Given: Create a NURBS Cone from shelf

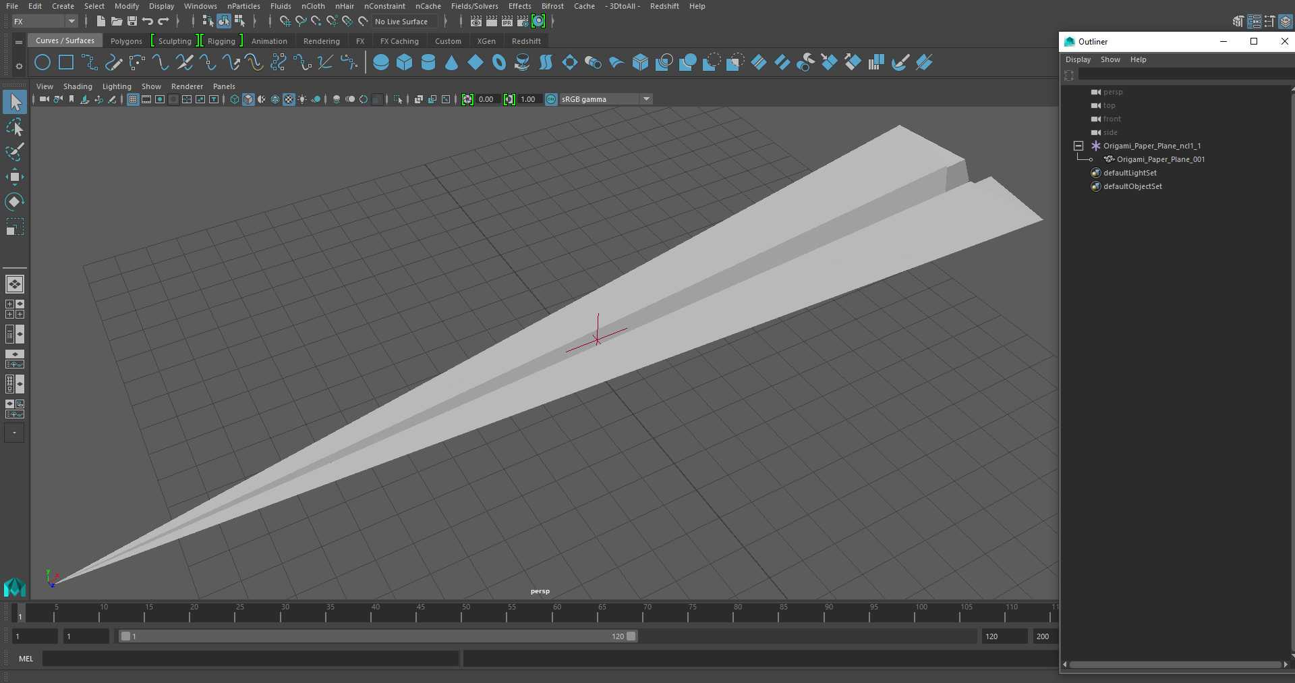Looking at the screenshot, I should [x=452, y=63].
